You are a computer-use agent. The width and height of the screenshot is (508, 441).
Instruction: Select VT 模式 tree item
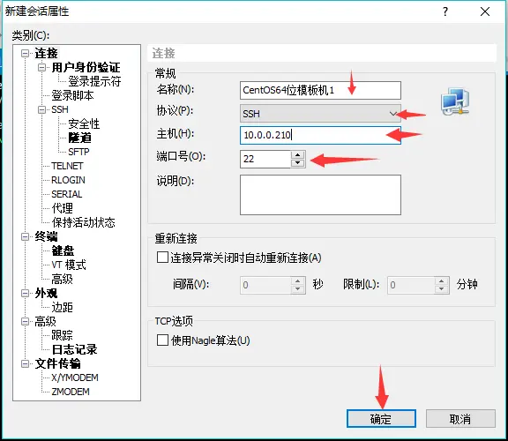coord(69,265)
